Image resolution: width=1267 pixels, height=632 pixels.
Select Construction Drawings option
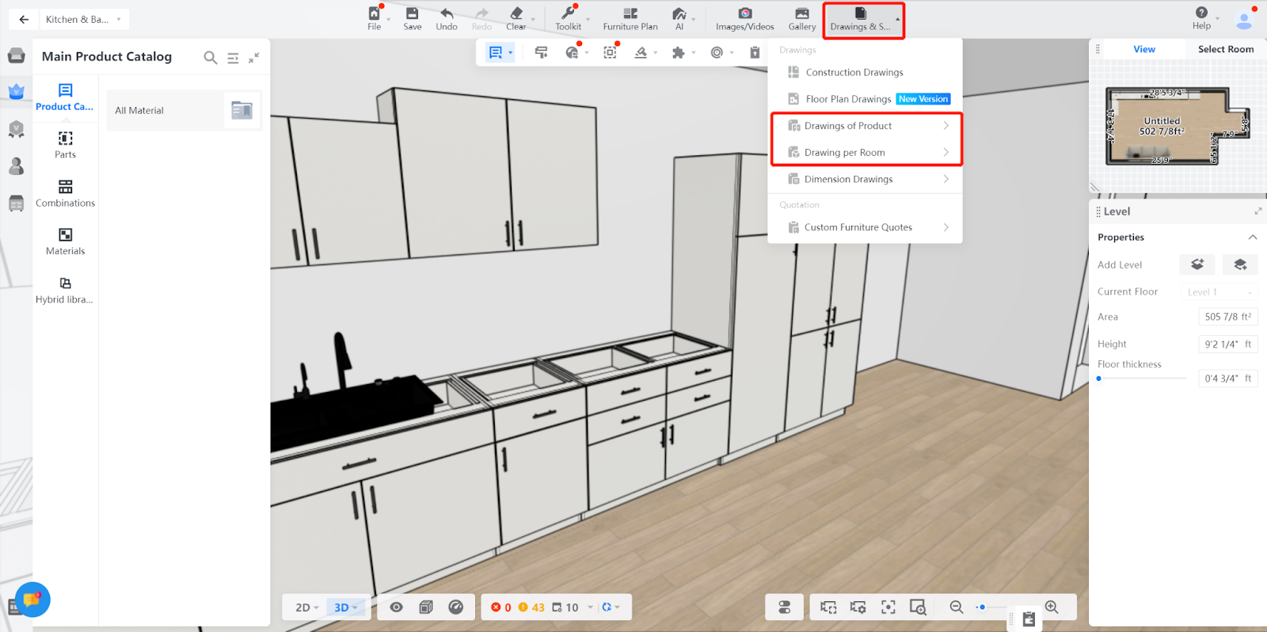pyautogui.click(x=854, y=72)
